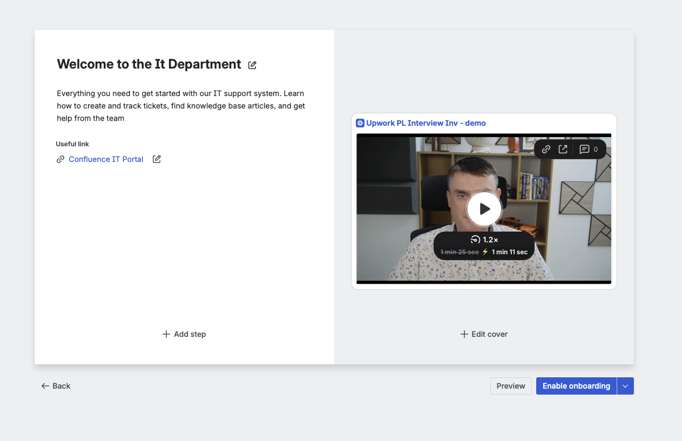Click the 1.2× playback speed indicator
Image resolution: width=682 pixels, height=441 pixels.
(x=484, y=240)
